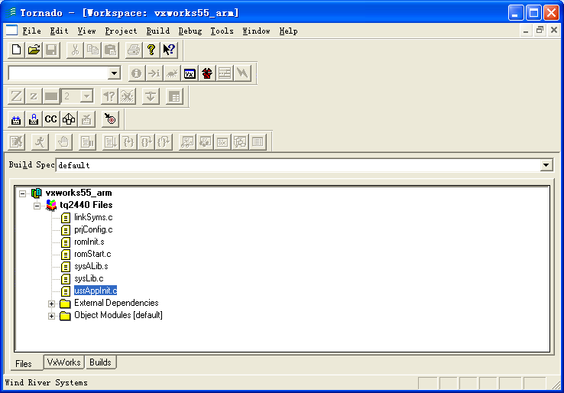Select romInit.s in the file tree
The height and width of the screenshot is (393, 564).
[89, 242]
